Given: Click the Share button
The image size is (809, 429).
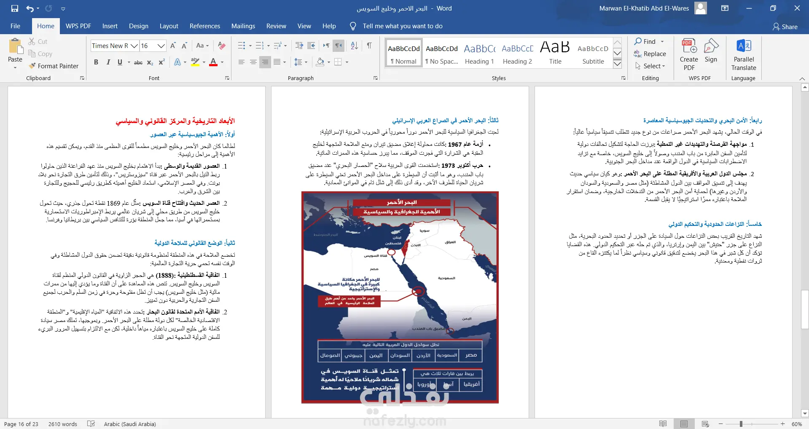Looking at the screenshot, I should pyautogui.click(x=785, y=27).
